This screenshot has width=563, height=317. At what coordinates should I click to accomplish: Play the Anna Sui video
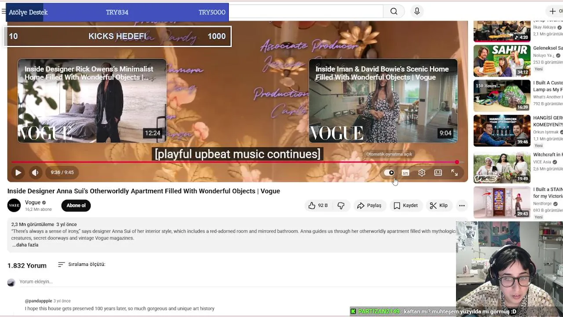18,173
